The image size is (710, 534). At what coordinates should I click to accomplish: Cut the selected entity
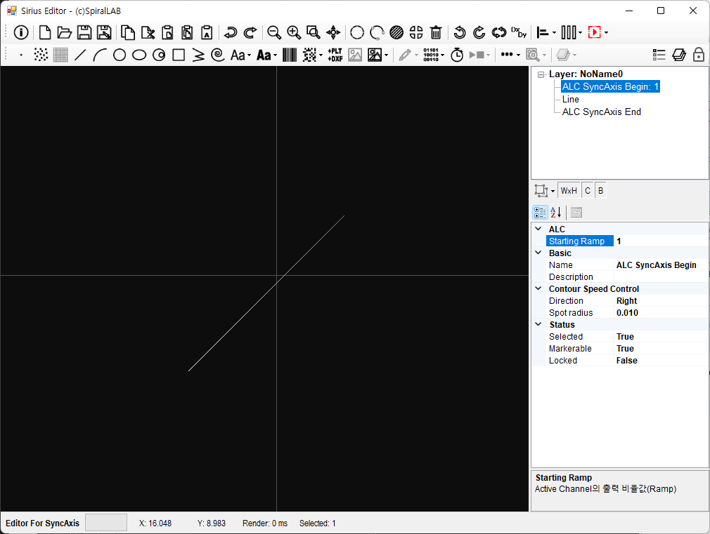click(x=148, y=32)
